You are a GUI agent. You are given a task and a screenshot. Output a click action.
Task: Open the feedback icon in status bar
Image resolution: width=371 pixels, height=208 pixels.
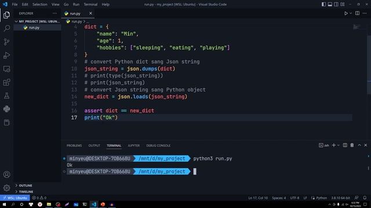(x=357, y=198)
